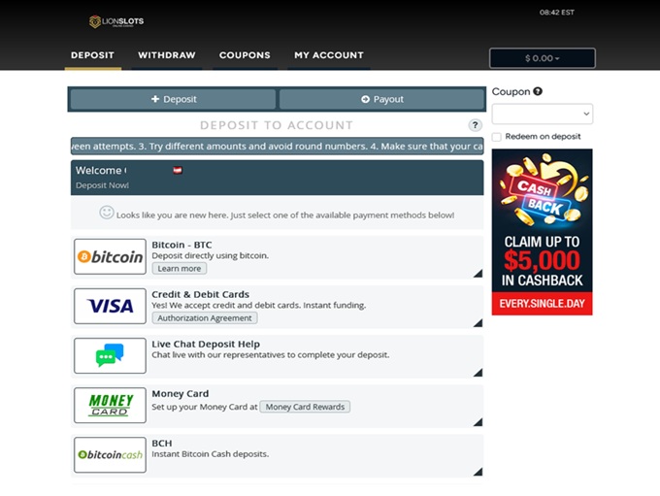Click the deposit help question mark icon

(475, 125)
